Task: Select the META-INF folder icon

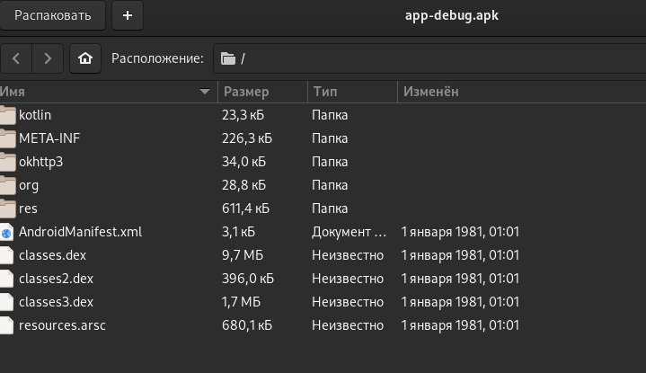Action: click(7, 138)
